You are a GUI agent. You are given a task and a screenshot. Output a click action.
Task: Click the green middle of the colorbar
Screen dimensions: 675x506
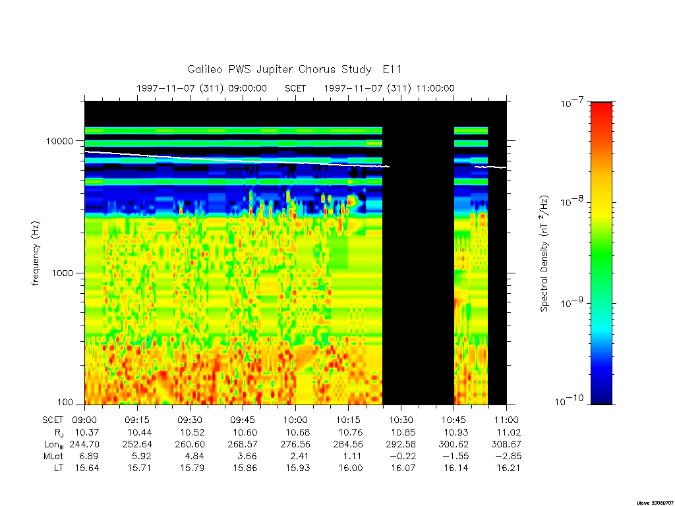click(601, 254)
